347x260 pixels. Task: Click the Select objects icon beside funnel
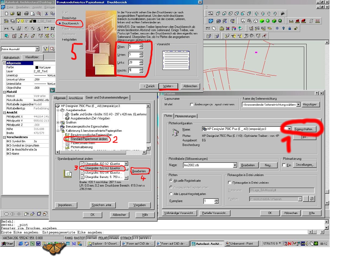click(x=52, y=49)
